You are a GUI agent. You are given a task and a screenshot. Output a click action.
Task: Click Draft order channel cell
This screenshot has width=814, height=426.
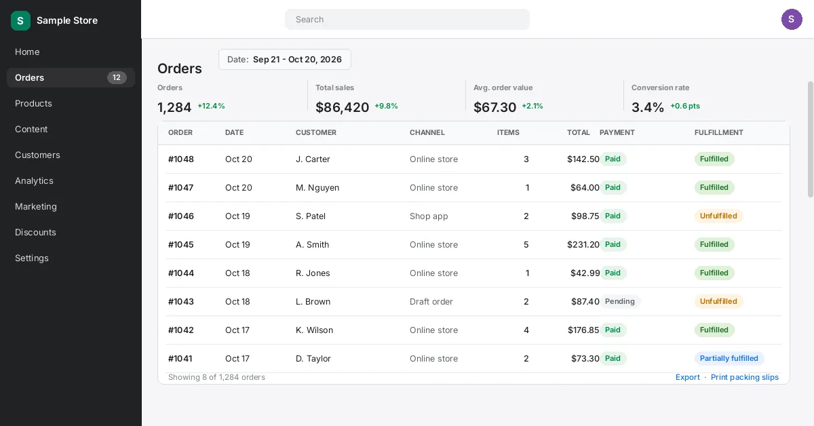coord(431,301)
